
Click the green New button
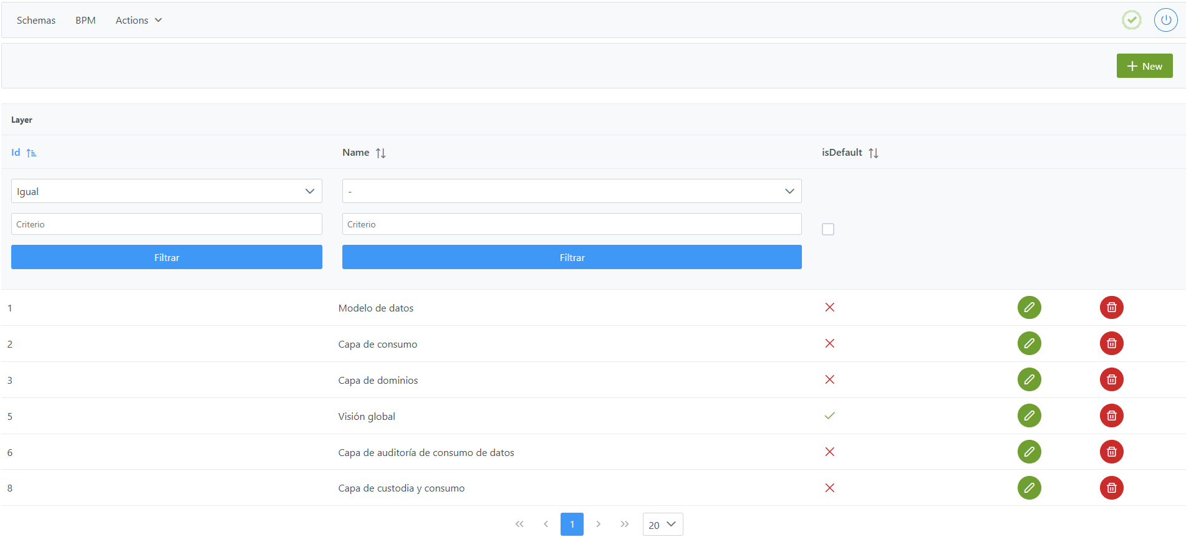pyautogui.click(x=1144, y=66)
